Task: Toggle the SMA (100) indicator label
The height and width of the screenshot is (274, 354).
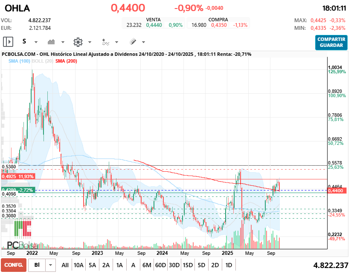Action: [19, 61]
